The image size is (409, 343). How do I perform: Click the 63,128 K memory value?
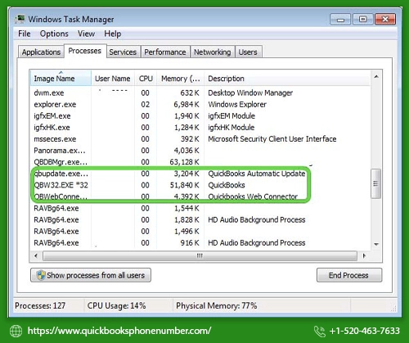[x=184, y=162]
